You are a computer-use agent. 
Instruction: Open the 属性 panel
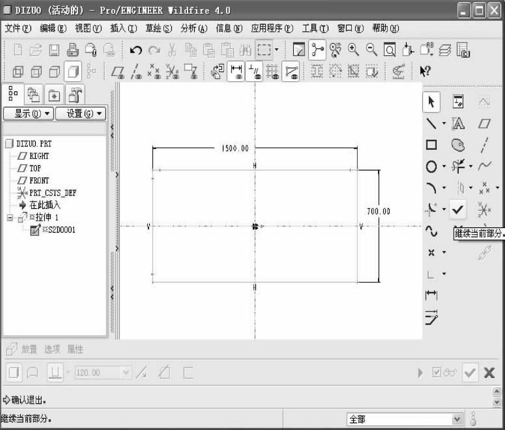click(x=75, y=350)
